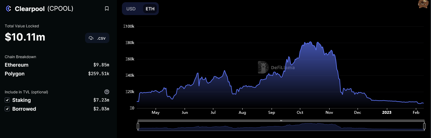Click the Polygon chain row label
431x138 pixels.
coord(14,74)
